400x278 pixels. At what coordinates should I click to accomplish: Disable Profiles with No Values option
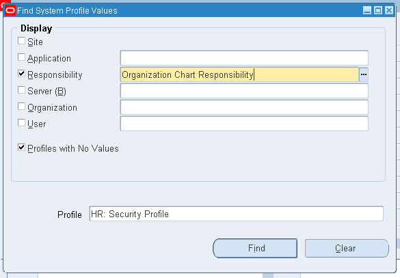pos(21,148)
